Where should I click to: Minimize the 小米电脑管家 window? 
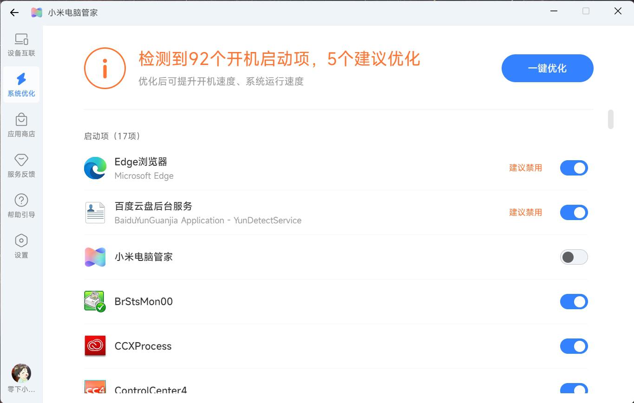(x=554, y=11)
